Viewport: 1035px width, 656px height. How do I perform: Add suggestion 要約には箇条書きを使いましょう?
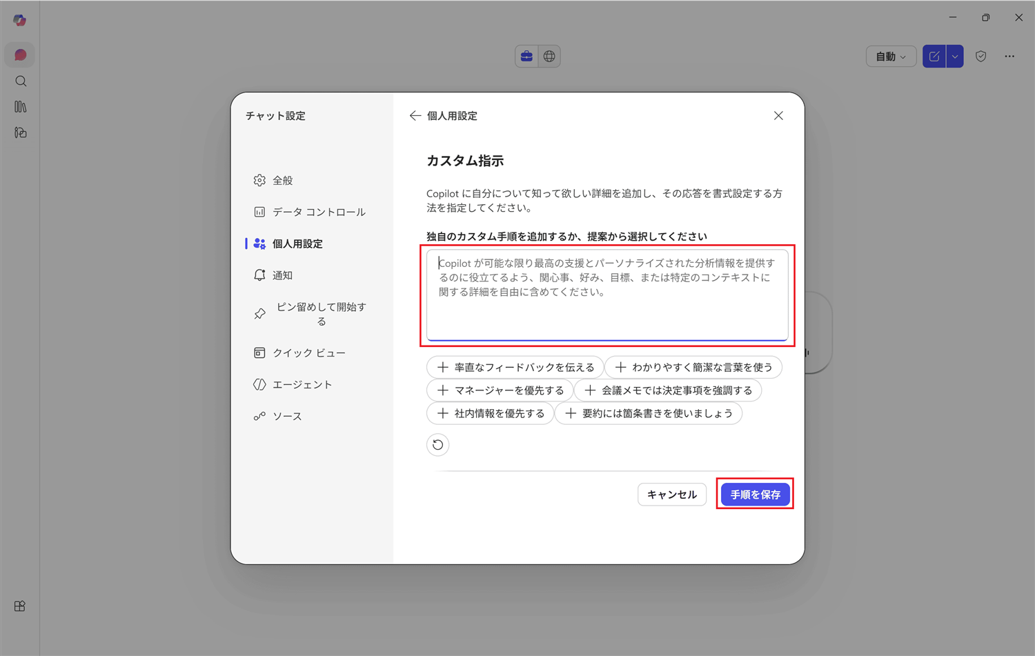649,413
